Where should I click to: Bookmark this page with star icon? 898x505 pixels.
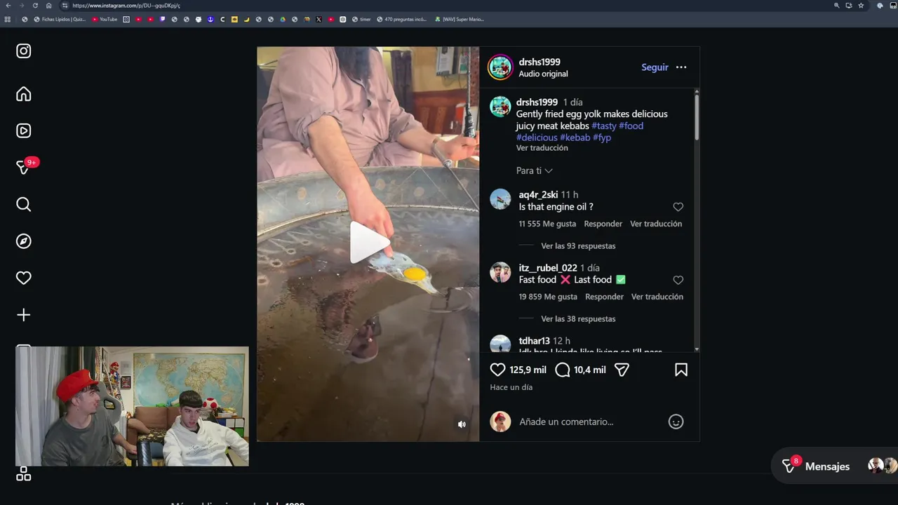coord(861,6)
